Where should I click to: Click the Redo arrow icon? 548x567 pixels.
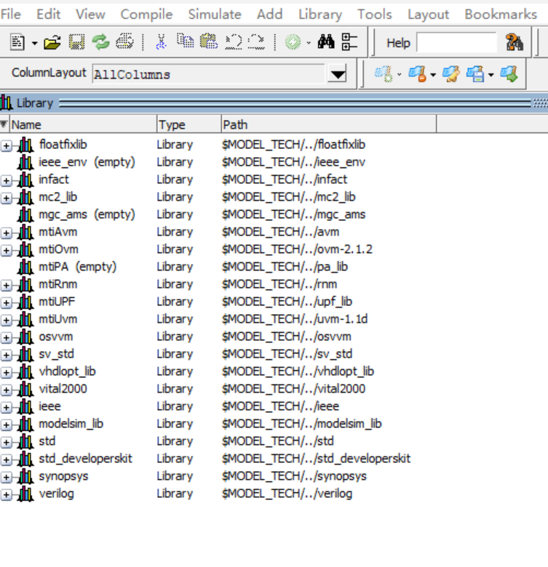coord(257,42)
